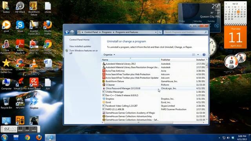Click the taskbar volume speaker icon
251x141 pixels.
point(228,138)
